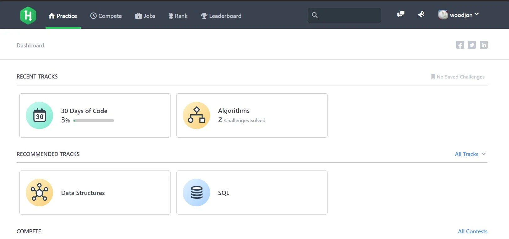Screen dimensions: 509x239
Task: Click the woodjon username text
Action: pyautogui.click(x=461, y=15)
